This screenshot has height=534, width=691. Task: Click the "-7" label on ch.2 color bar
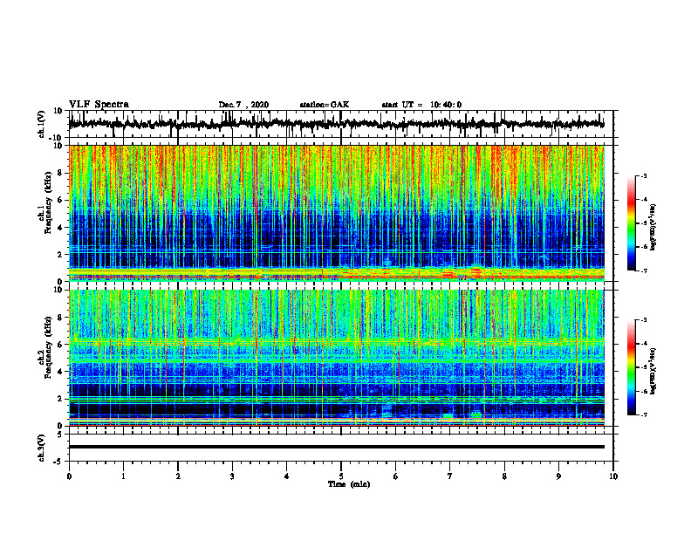coord(643,415)
